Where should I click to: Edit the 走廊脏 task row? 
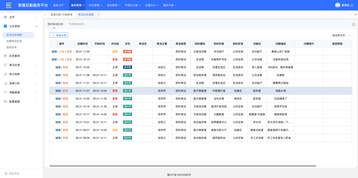click(x=58, y=75)
